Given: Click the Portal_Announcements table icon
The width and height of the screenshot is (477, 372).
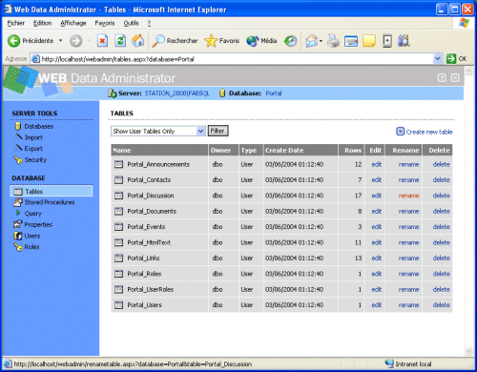Looking at the screenshot, I should click(118, 164).
